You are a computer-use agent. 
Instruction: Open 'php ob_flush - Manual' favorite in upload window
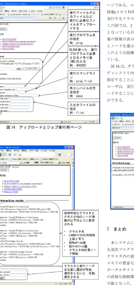click(x=19, y=14)
